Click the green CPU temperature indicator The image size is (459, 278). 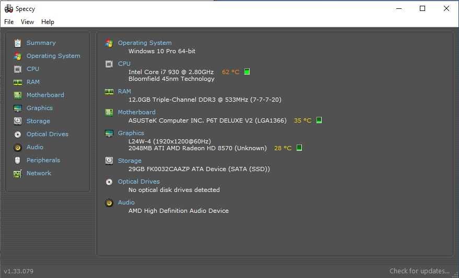pos(247,72)
